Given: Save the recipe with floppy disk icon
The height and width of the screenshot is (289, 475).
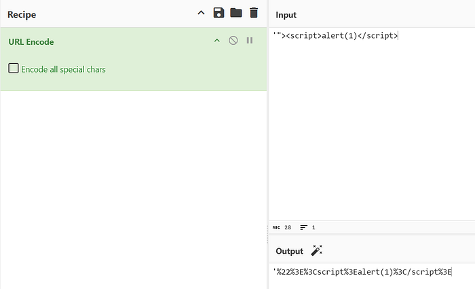Looking at the screenshot, I should (x=218, y=13).
